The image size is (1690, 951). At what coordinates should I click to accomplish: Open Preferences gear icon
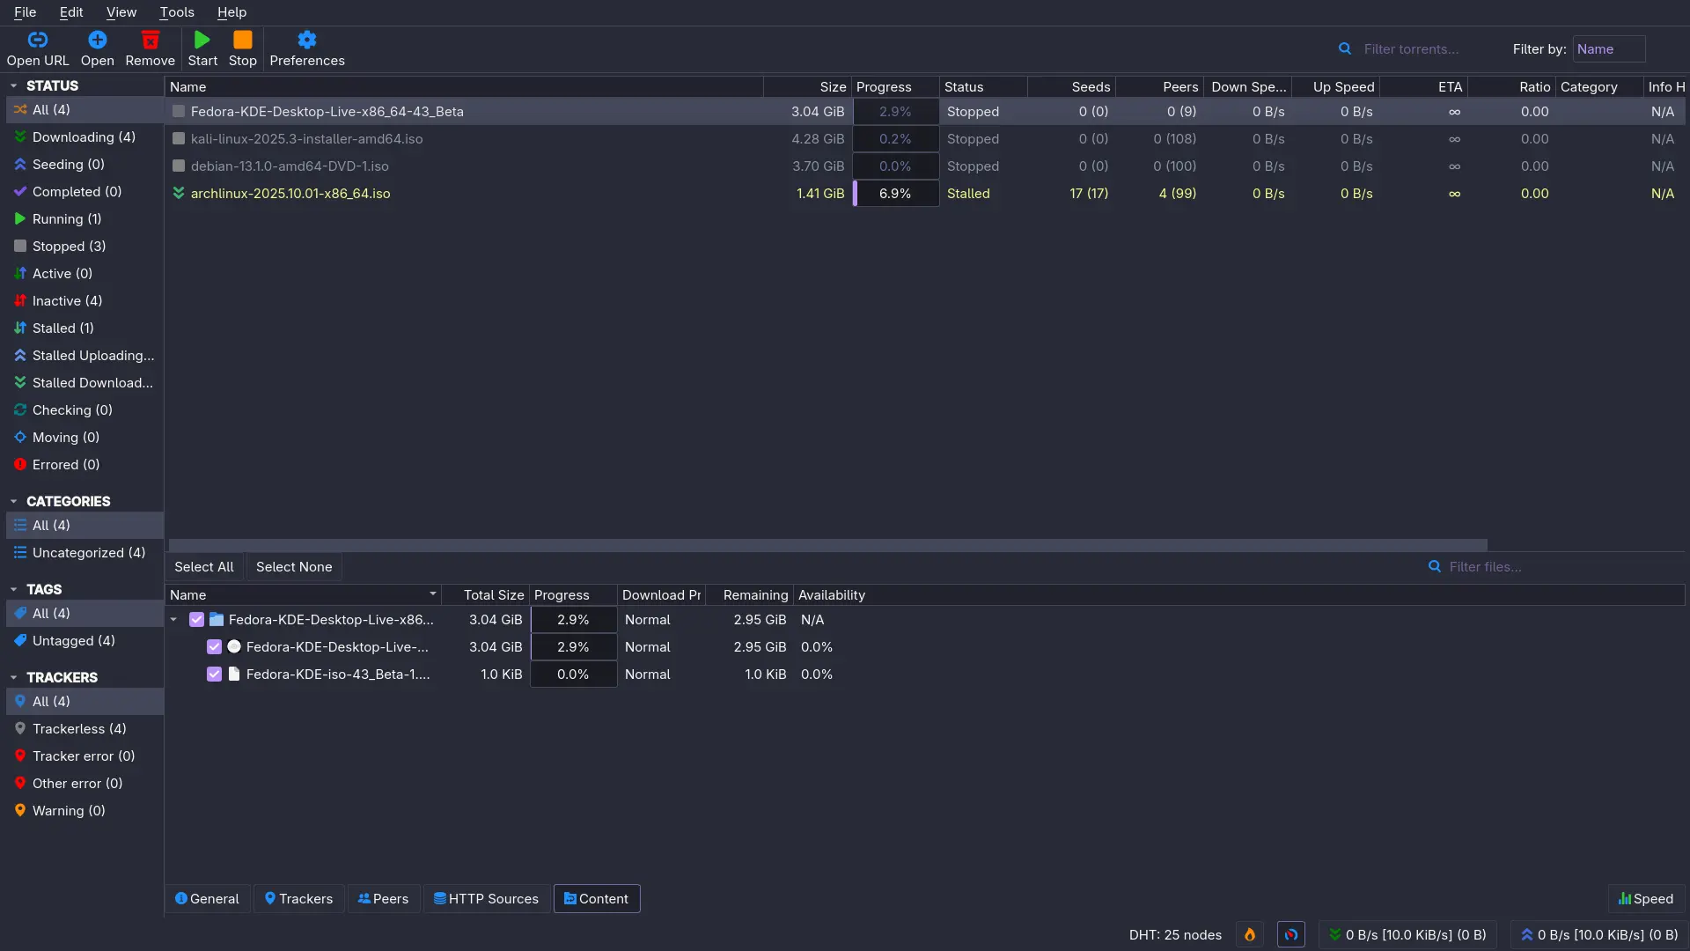307,40
